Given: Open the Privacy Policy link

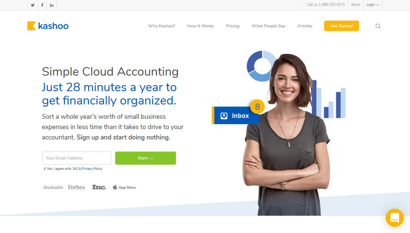Looking at the screenshot, I should click(x=92, y=169).
